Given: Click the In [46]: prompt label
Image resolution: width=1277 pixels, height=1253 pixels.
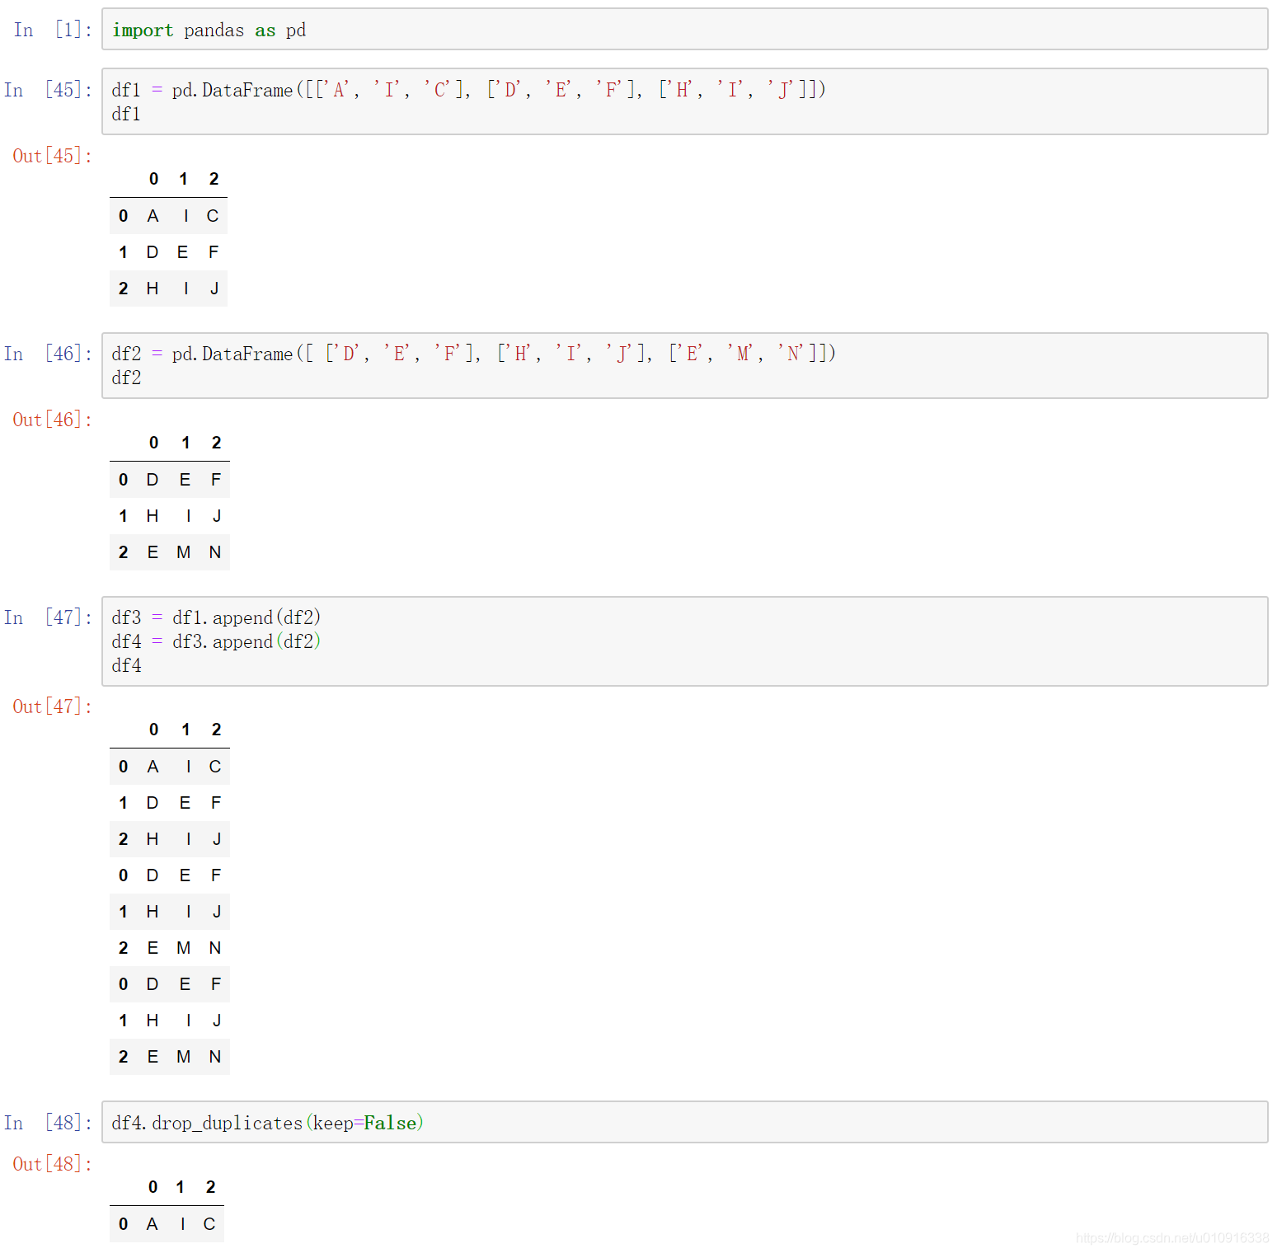Looking at the screenshot, I should click(48, 354).
